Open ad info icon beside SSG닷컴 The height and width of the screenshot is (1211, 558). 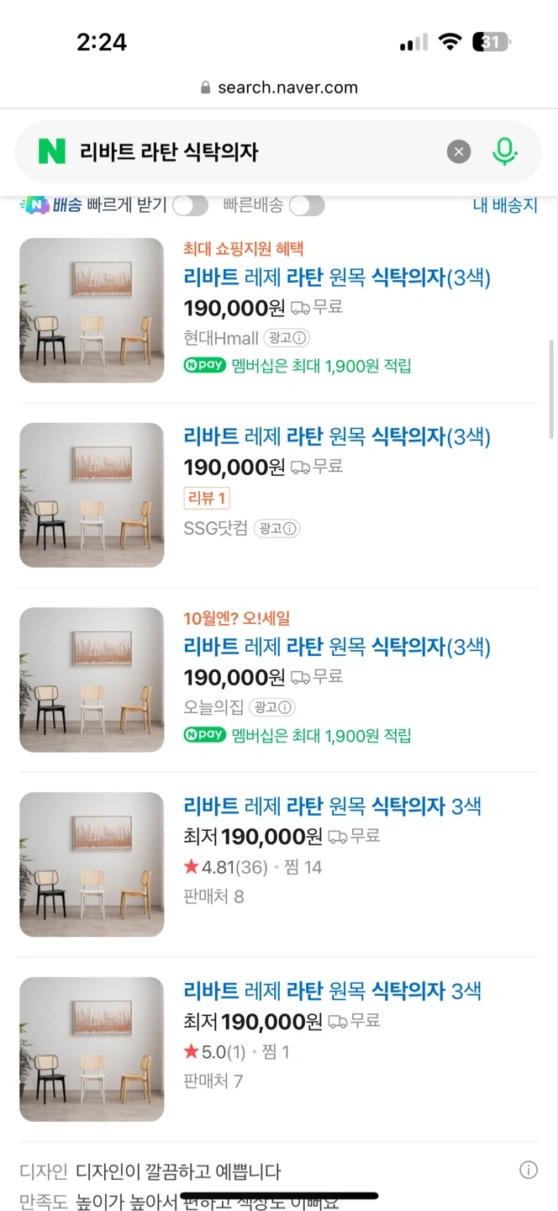point(289,529)
